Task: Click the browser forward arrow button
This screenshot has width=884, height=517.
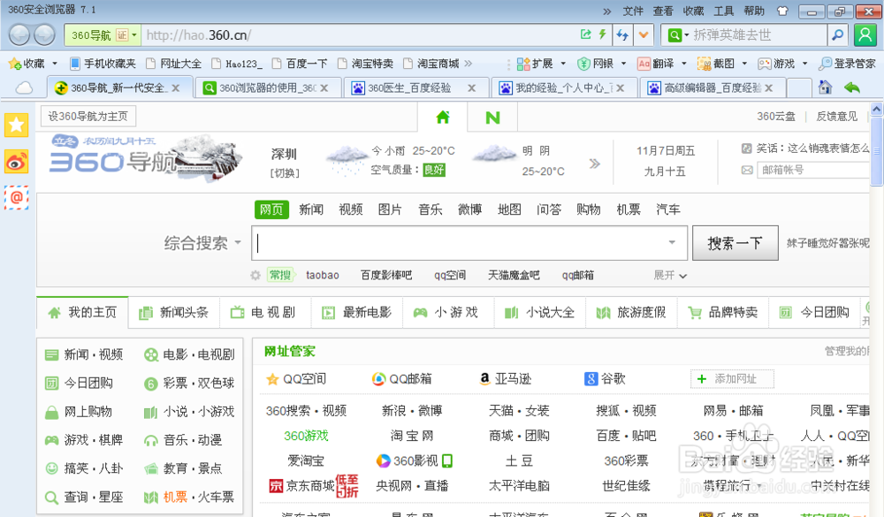Action: click(x=44, y=35)
